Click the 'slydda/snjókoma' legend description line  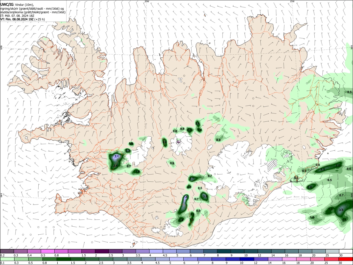click(x=33, y=12)
